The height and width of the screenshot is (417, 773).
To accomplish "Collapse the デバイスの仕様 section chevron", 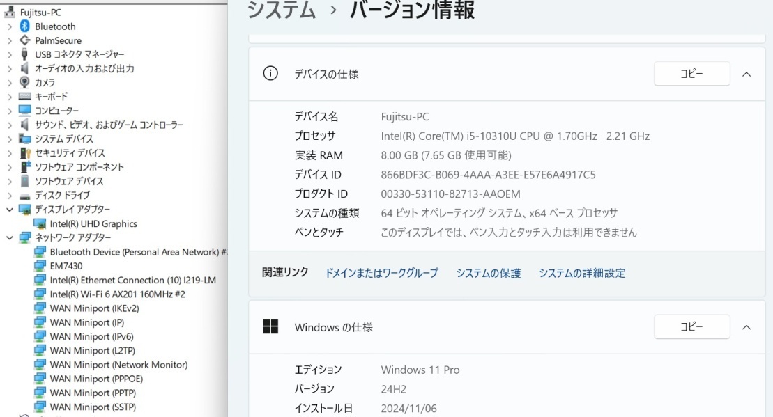I will tap(747, 74).
